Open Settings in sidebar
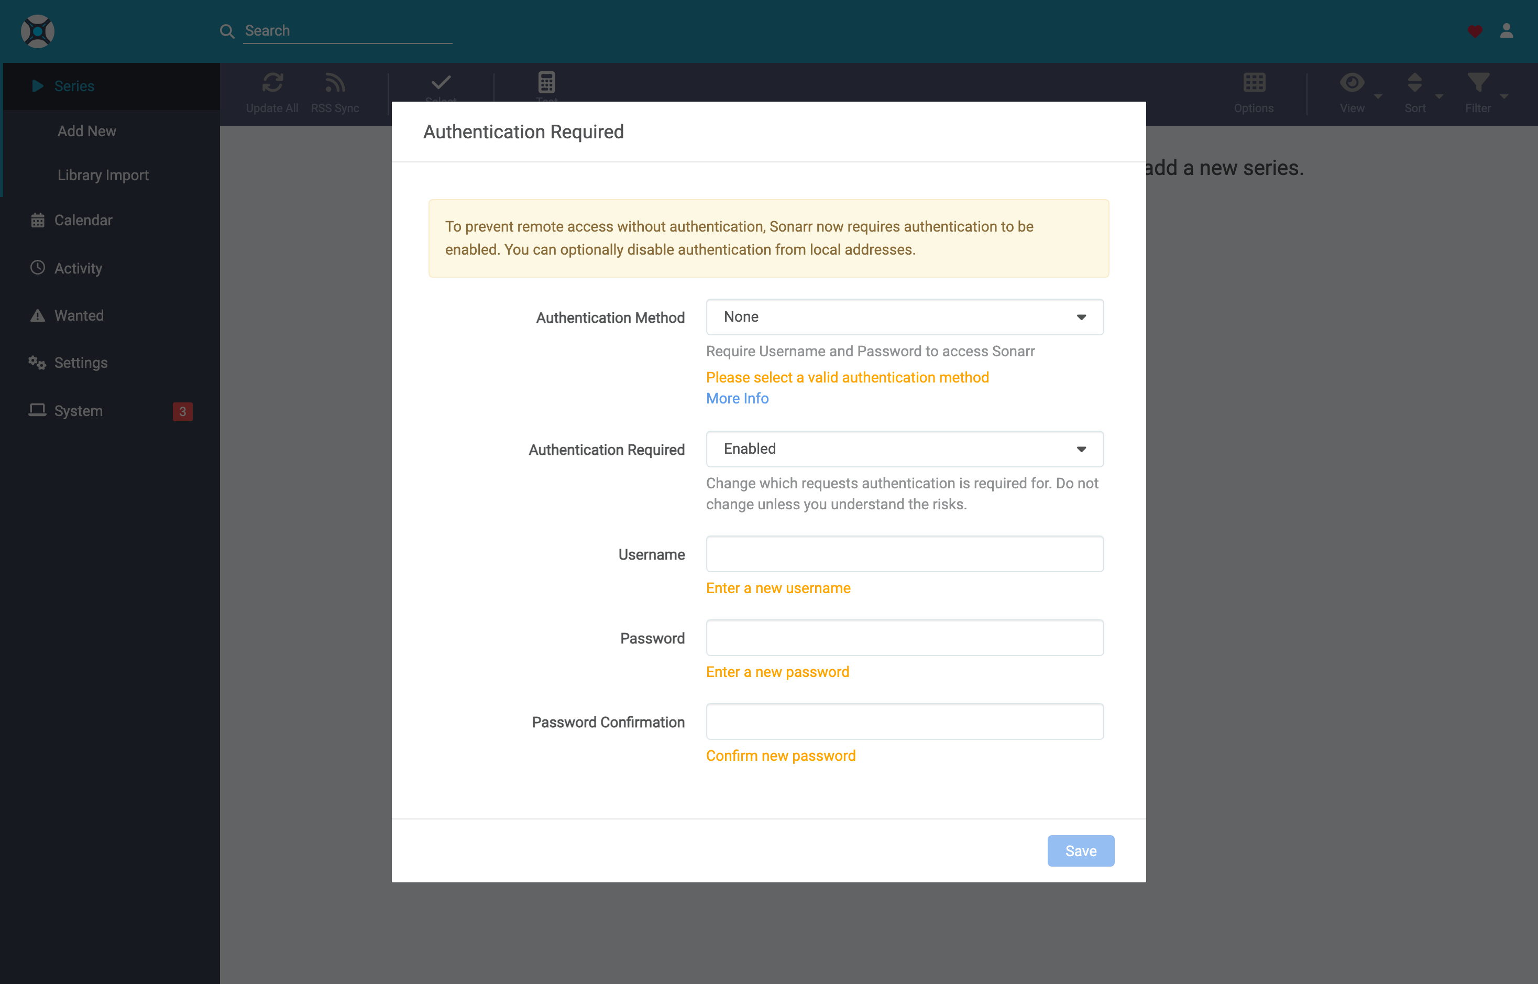 (x=110, y=362)
